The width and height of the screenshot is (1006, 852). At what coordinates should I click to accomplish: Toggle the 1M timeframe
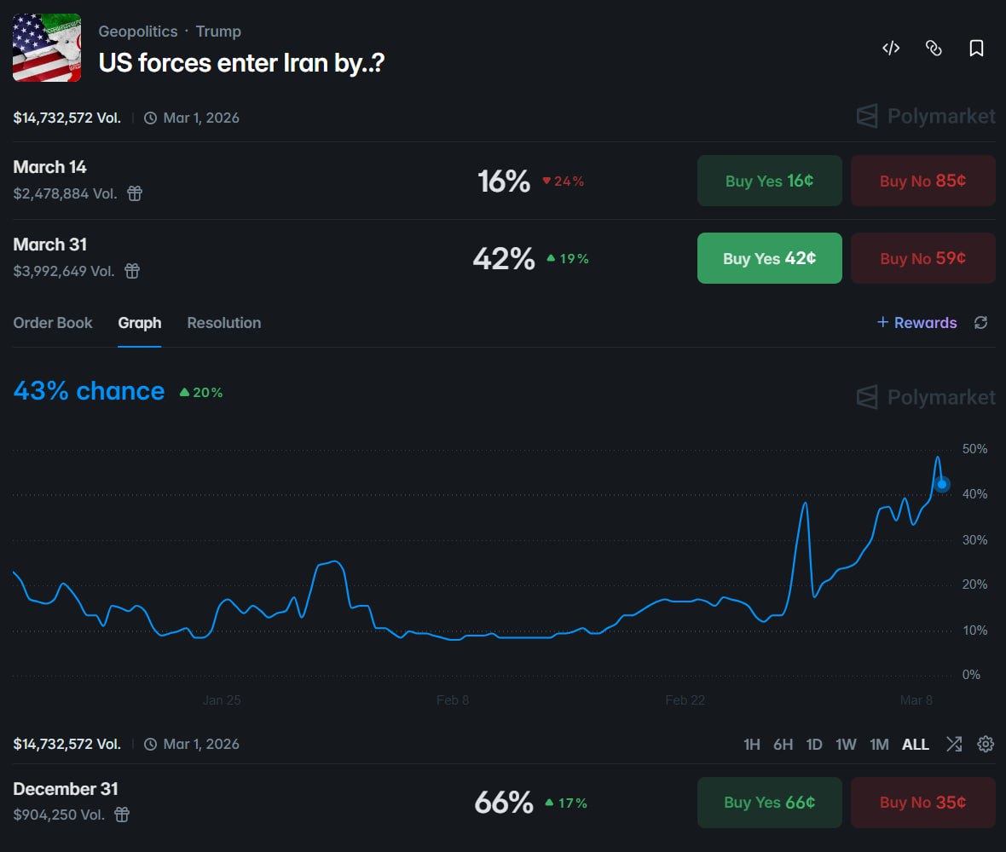pos(879,744)
